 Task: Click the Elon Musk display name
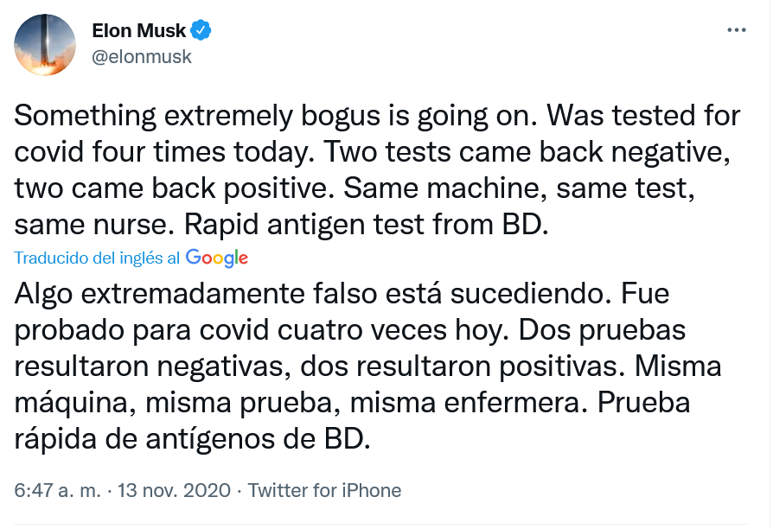tap(138, 31)
